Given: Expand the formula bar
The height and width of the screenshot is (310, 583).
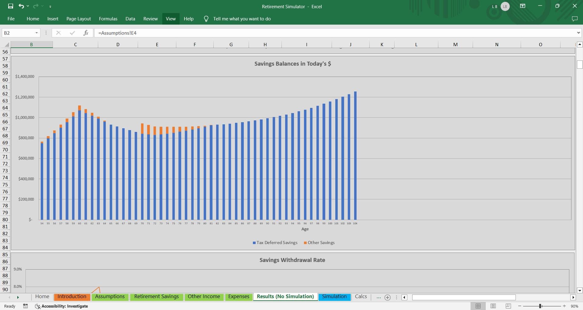Looking at the screenshot, I should (x=578, y=33).
